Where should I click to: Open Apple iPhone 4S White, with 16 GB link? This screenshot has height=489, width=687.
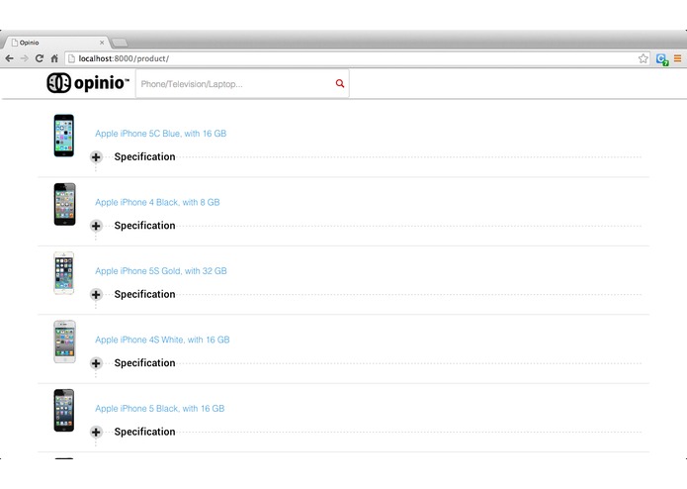162,340
